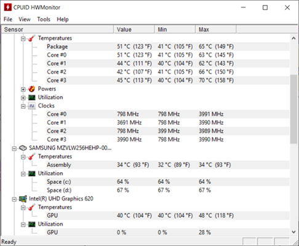Click the HWMonitor lightning app icon

(x=8, y=7)
